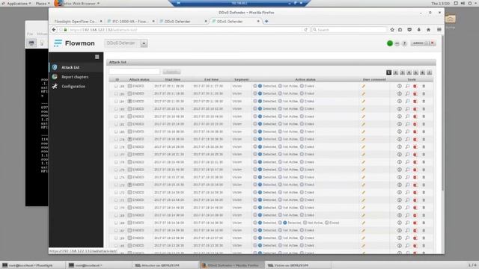Click the red report icon for attack 186

click(x=415, y=87)
